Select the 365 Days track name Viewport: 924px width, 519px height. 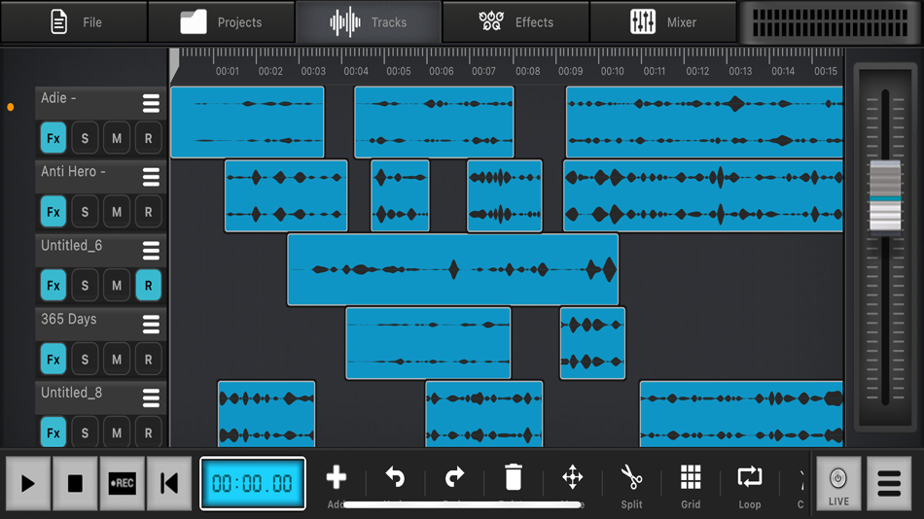68,319
